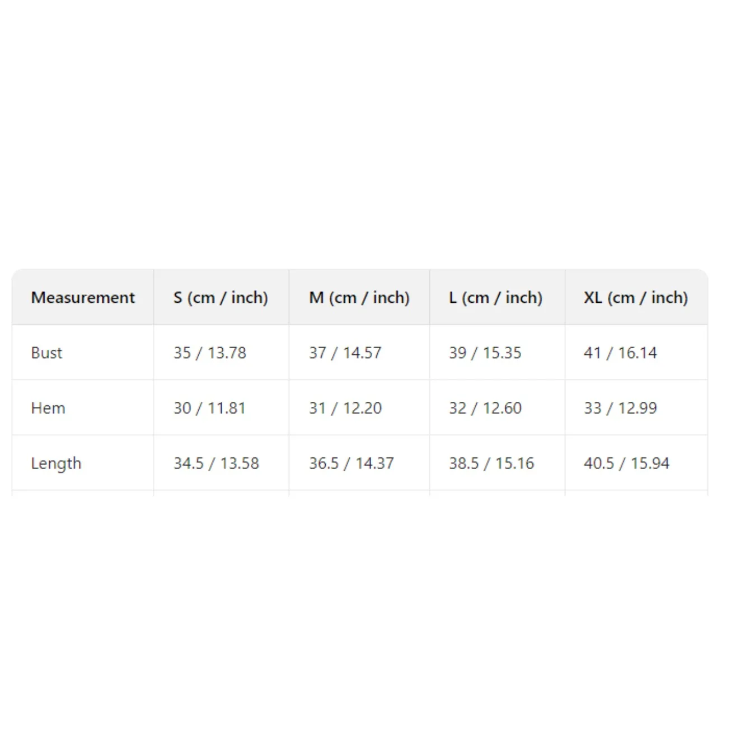The image size is (750, 750).
Task: Click Length XL value 40.5 / 15.94
Action: click(x=626, y=463)
